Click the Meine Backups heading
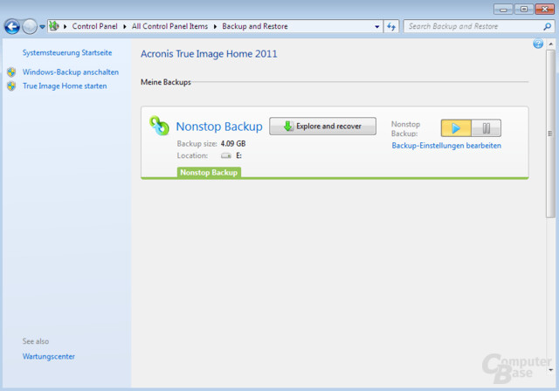 (x=166, y=82)
